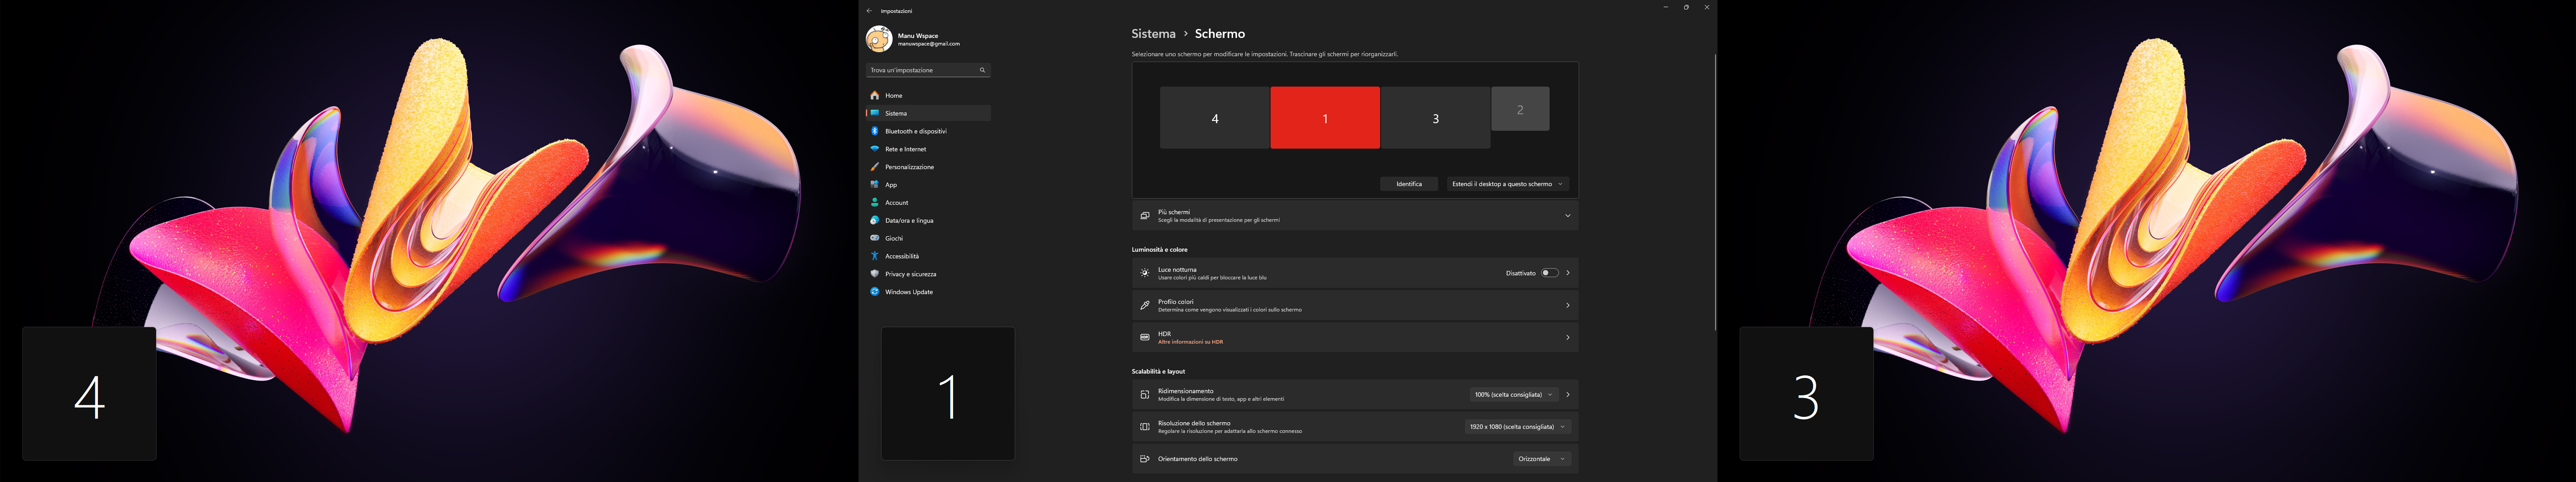
Task: Click 'Risoluzione dello schermo' label text
Action: [1194, 423]
